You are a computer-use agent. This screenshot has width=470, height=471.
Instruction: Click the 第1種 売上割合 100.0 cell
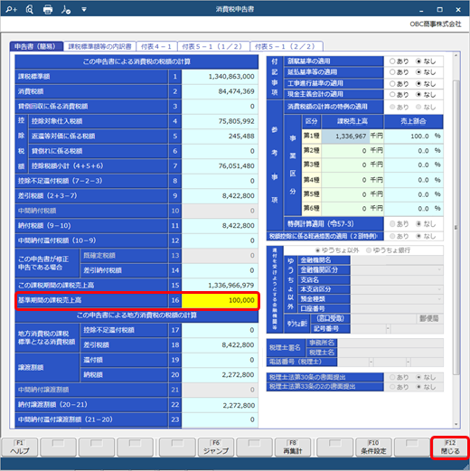[413, 137]
